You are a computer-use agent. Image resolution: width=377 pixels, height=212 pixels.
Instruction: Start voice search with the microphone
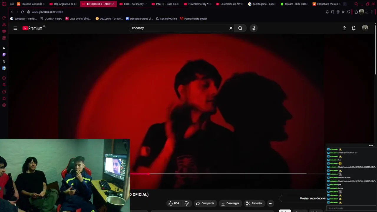click(x=254, y=28)
